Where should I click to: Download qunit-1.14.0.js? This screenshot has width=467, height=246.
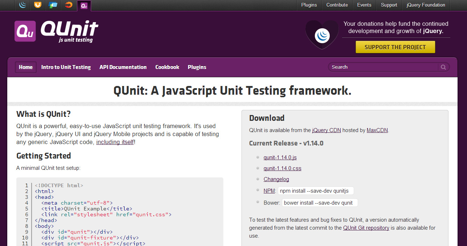280,157
